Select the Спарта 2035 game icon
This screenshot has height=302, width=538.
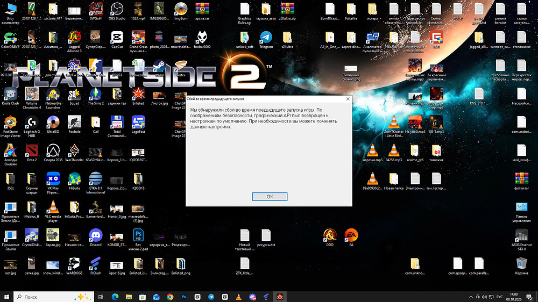(53, 153)
